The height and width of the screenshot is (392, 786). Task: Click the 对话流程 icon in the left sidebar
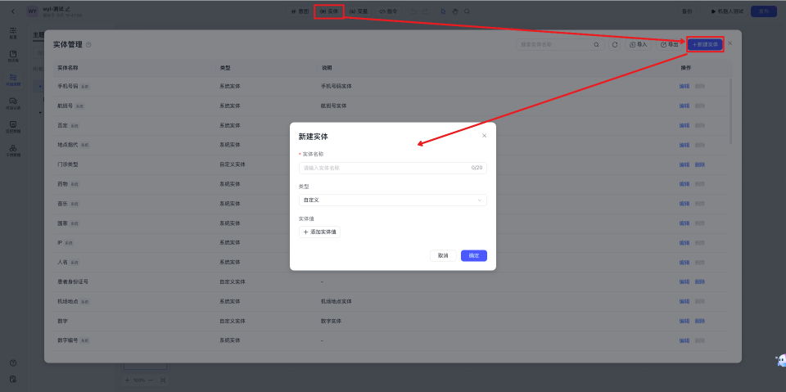[x=13, y=79]
